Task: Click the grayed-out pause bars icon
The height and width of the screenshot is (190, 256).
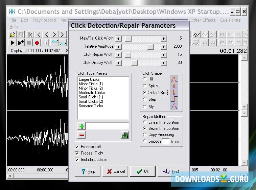Action: 45,43
